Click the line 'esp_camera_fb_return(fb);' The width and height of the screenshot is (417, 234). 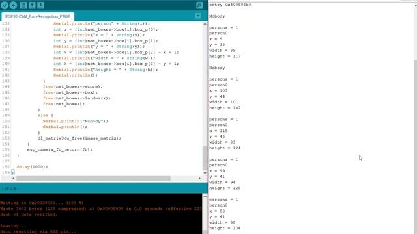[x=59, y=149]
